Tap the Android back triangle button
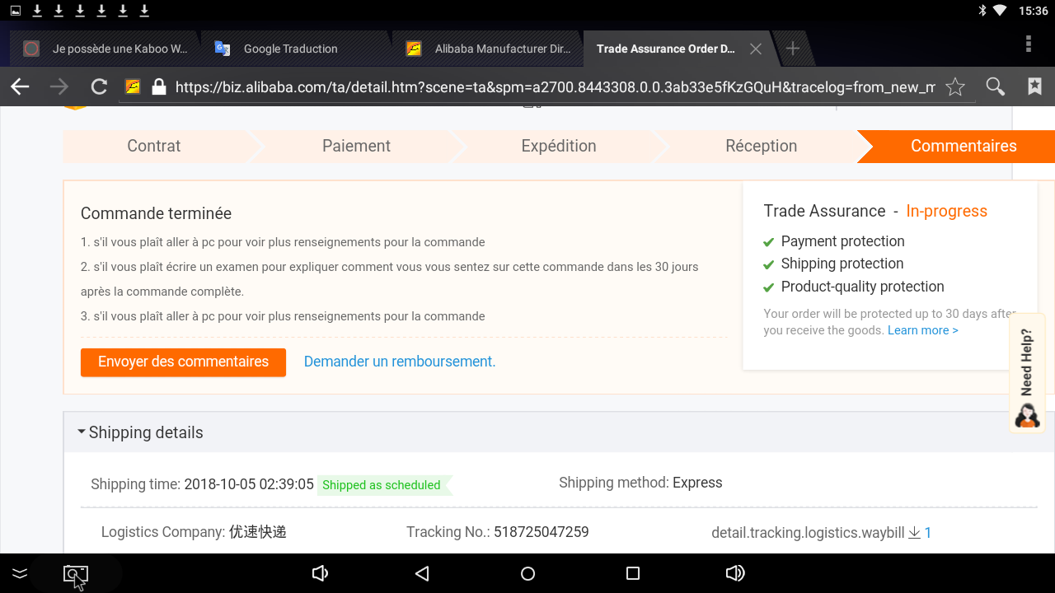 click(422, 573)
